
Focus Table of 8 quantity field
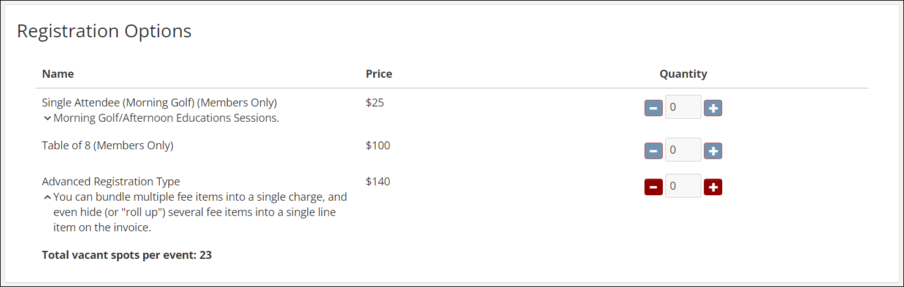point(682,150)
